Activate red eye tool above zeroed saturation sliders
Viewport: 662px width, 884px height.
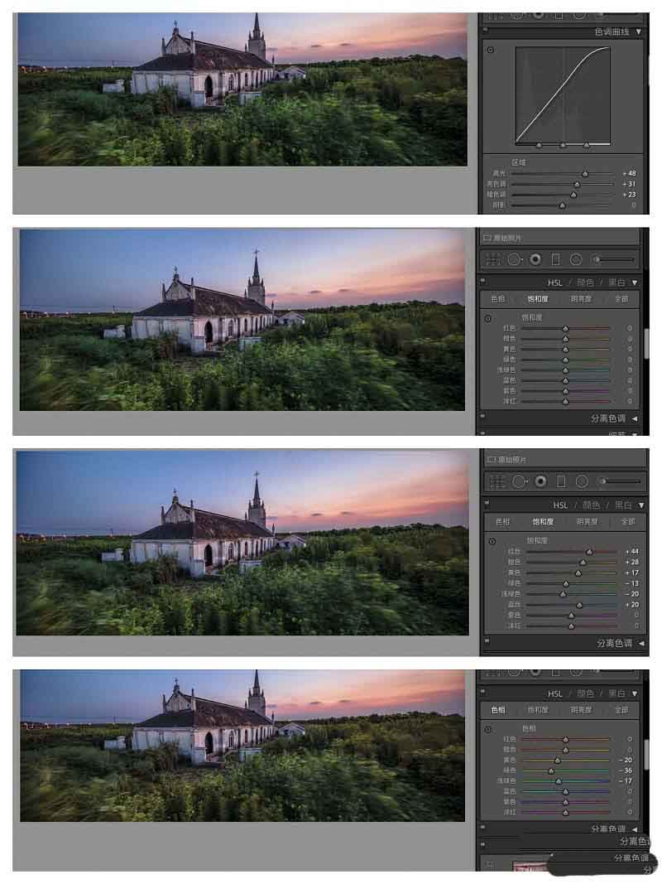tap(535, 259)
